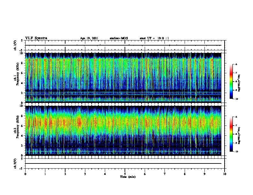The height and width of the screenshot is (195, 253).
Task: Click the "-10" label on ch.1 colorbar
Action: (236, 99)
